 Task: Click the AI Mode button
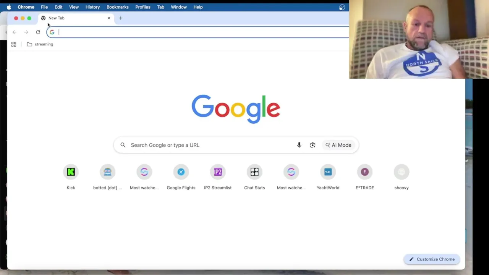coord(338,145)
